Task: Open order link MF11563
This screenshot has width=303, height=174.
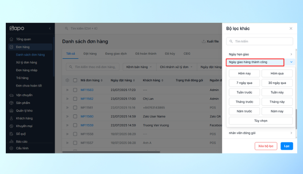Action: (x=87, y=90)
